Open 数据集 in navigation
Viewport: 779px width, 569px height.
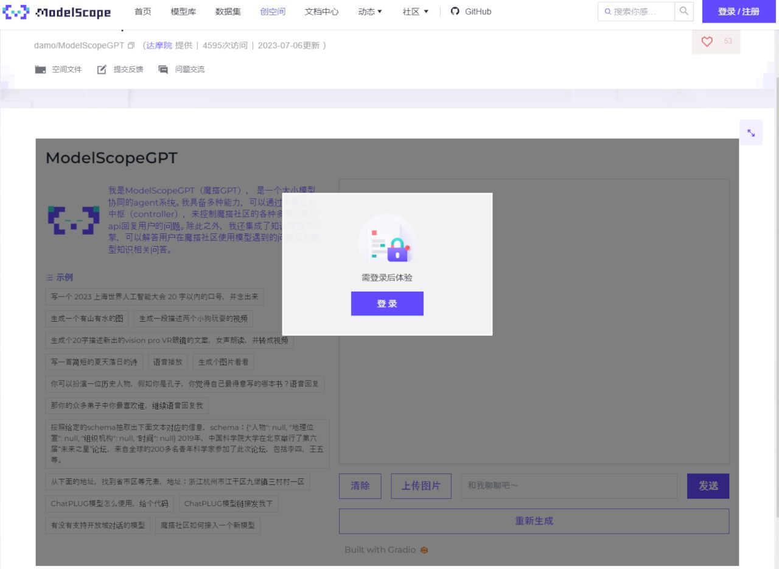(228, 12)
